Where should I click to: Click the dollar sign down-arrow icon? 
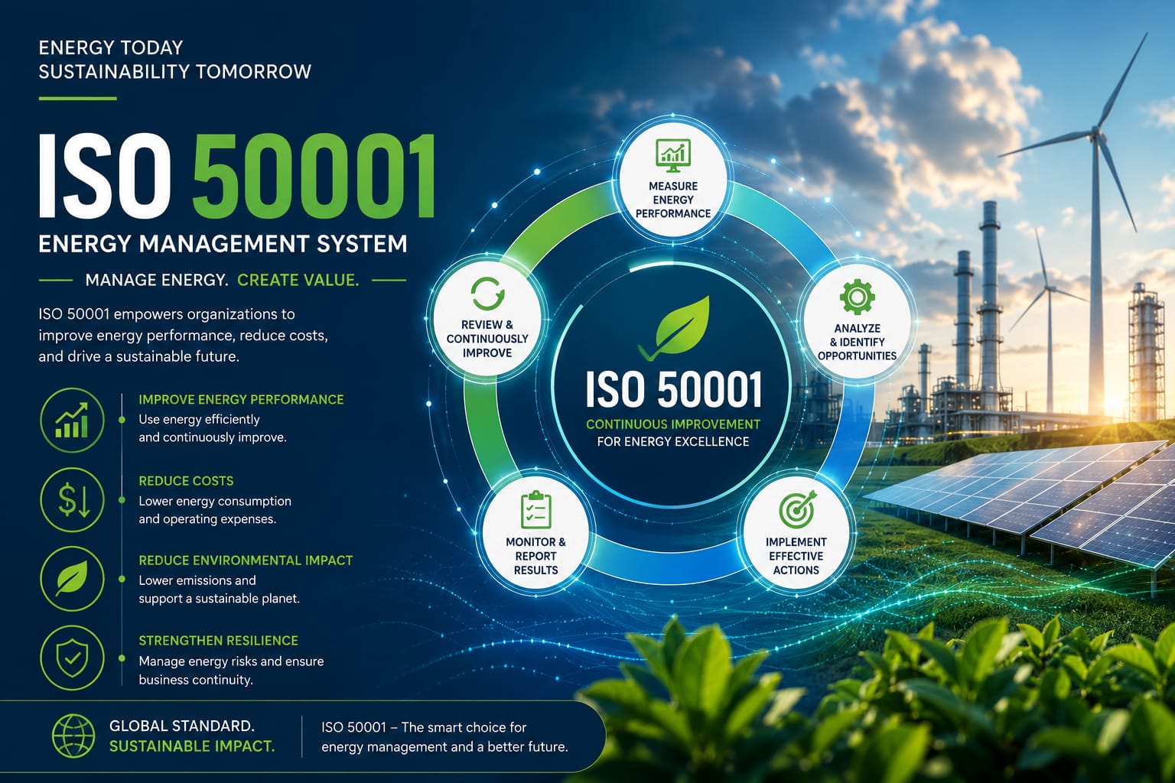click(72, 500)
